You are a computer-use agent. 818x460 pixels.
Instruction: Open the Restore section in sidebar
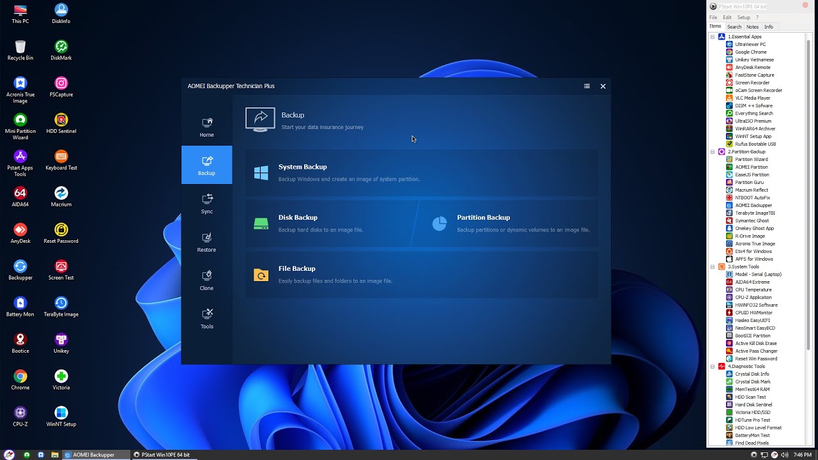tap(206, 242)
